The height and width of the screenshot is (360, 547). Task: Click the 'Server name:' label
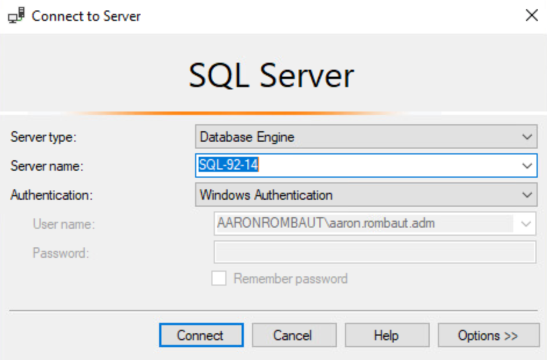pos(47,166)
